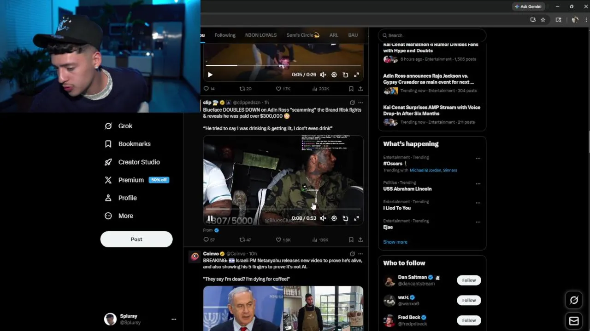The height and width of the screenshot is (331, 590).
Task: Switch to the Sam's Circle tab
Action: coord(303,35)
